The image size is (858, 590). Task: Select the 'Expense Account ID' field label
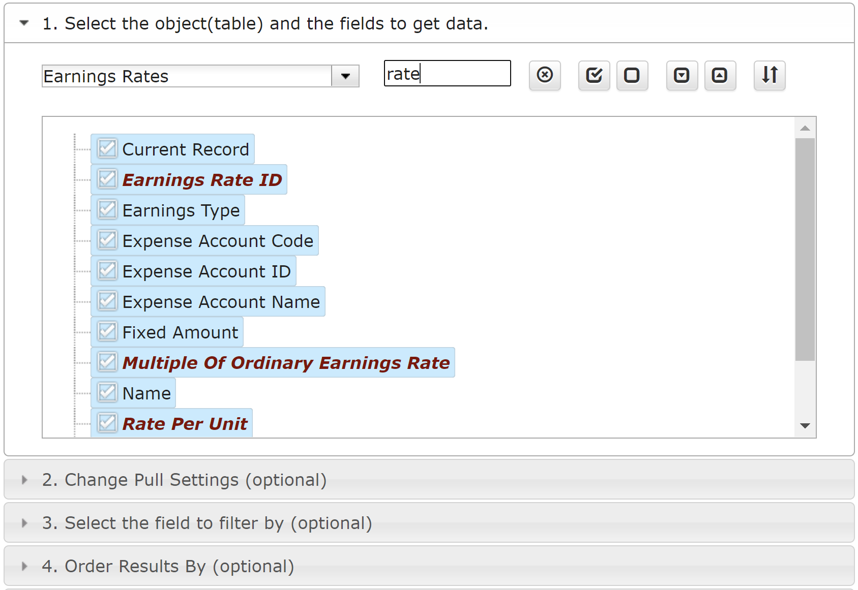point(206,271)
